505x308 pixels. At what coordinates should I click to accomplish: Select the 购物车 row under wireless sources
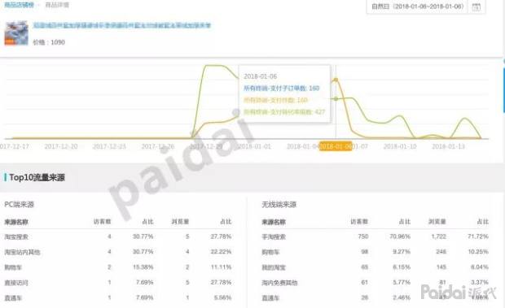(375, 252)
